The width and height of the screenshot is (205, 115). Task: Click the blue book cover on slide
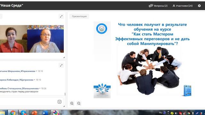click(187, 90)
